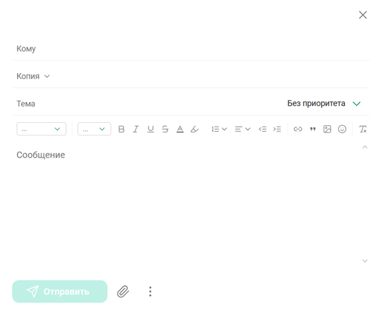Attach a file with paperclip icon
The image size is (381, 310).
coord(123,292)
